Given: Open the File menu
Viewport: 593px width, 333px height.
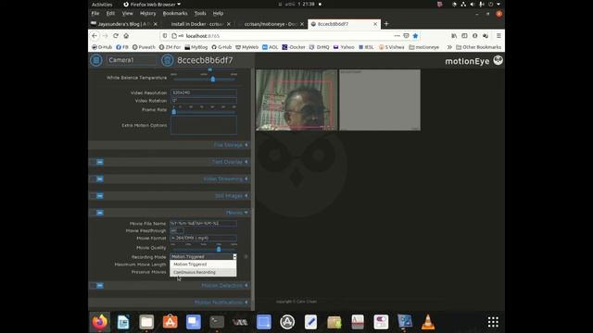Looking at the screenshot, I should pyautogui.click(x=95, y=13).
